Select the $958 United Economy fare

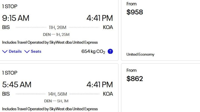click(161, 30)
